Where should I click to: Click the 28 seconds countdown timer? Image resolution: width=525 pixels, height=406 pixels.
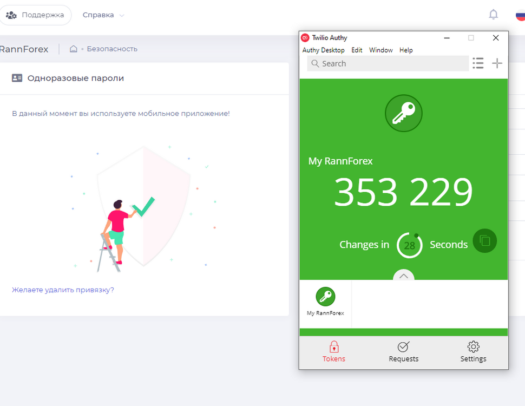[410, 245]
